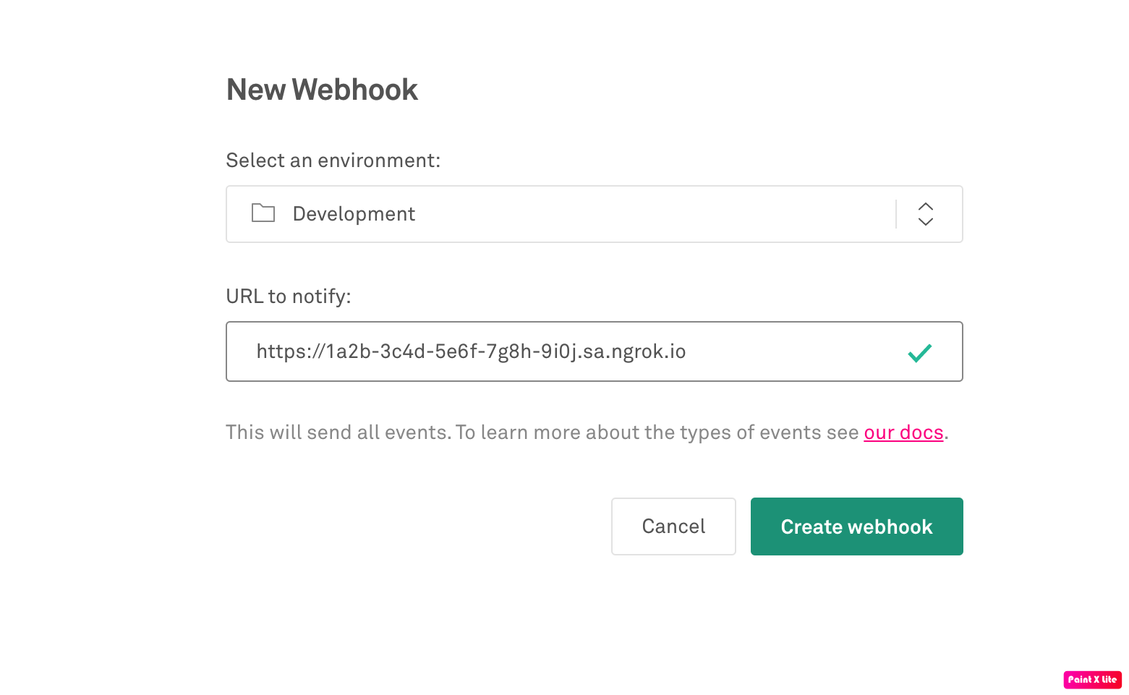This screenshot has width=1129, height=695.
Task: Open our docs link about event types
Action: tap(903, 432)
